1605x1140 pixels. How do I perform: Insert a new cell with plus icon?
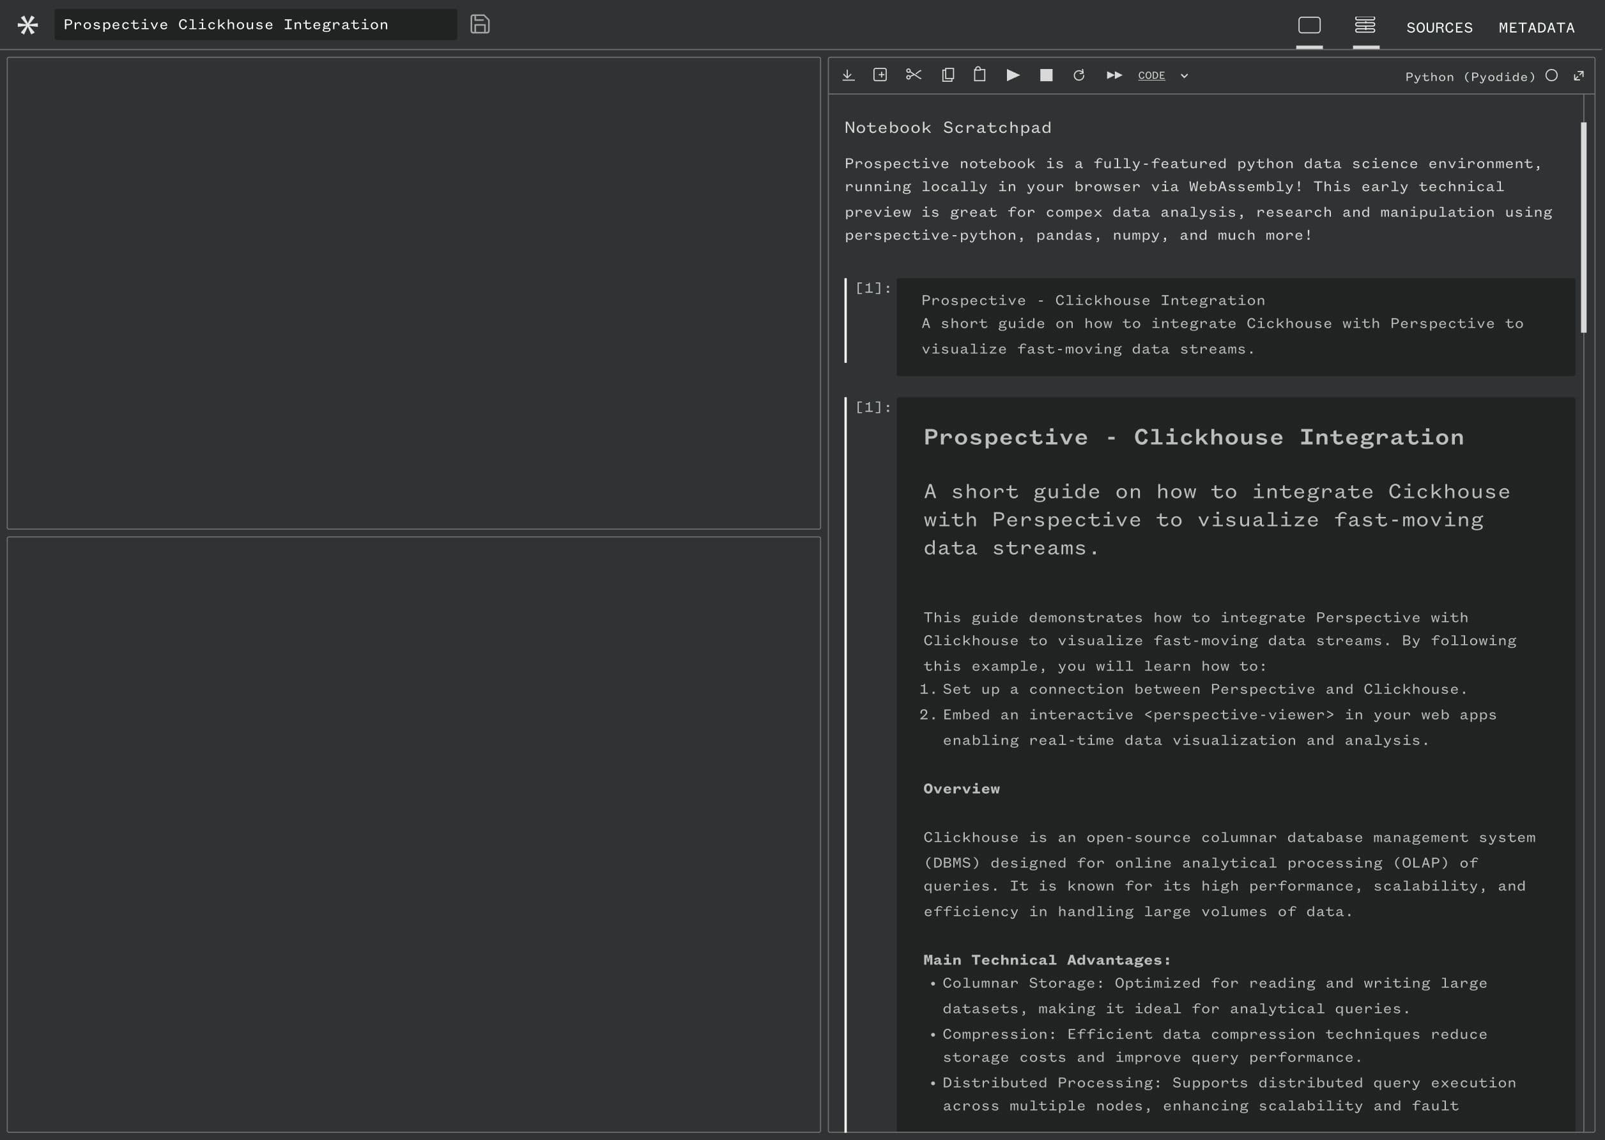coord(880,75)
